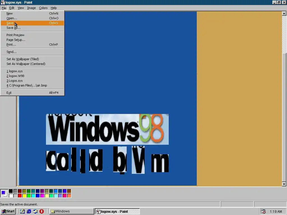Image resolution: width=287 pixels, height=215 pixels.
Task: Click the vertical scrollbar up arrow
Action: tap(284, 13)
